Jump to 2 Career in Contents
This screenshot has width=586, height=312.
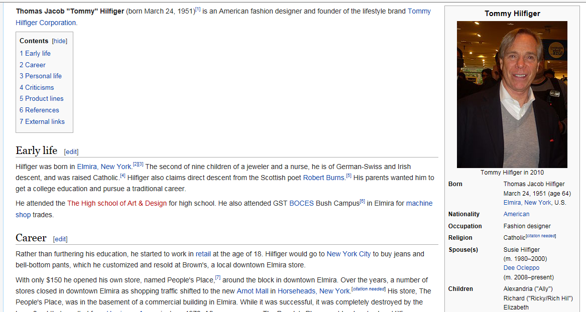click(33, 65)
